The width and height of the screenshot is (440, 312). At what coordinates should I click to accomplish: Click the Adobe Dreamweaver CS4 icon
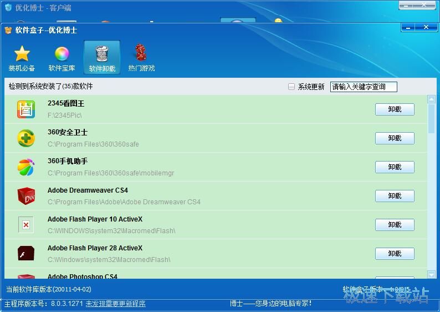pyautogui.click(x=26, y=196)
